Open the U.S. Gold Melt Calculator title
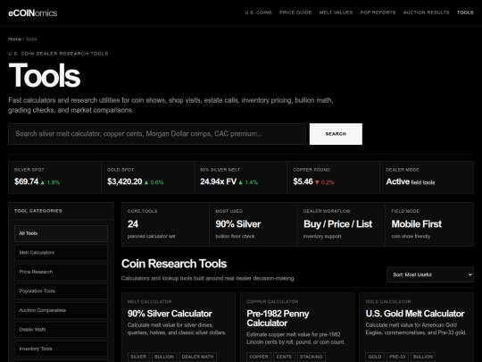Viewport: 482px width, 362px height. 415,314
